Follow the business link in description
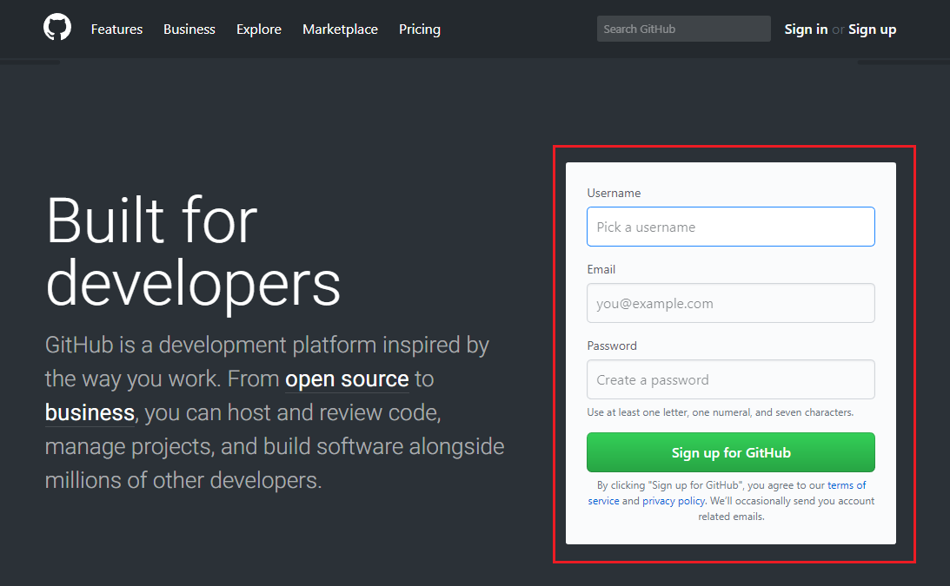Image resolution: width=950 pixels, height=586 pixels. (90, 413)
